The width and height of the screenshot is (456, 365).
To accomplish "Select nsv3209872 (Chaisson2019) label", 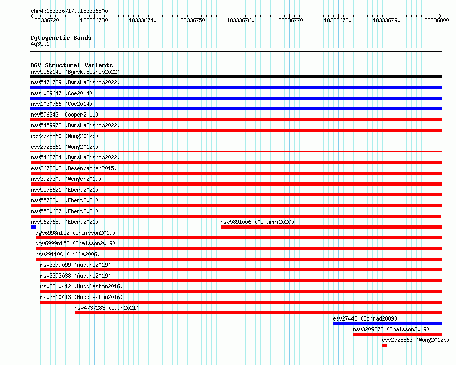I will (391, 329).
